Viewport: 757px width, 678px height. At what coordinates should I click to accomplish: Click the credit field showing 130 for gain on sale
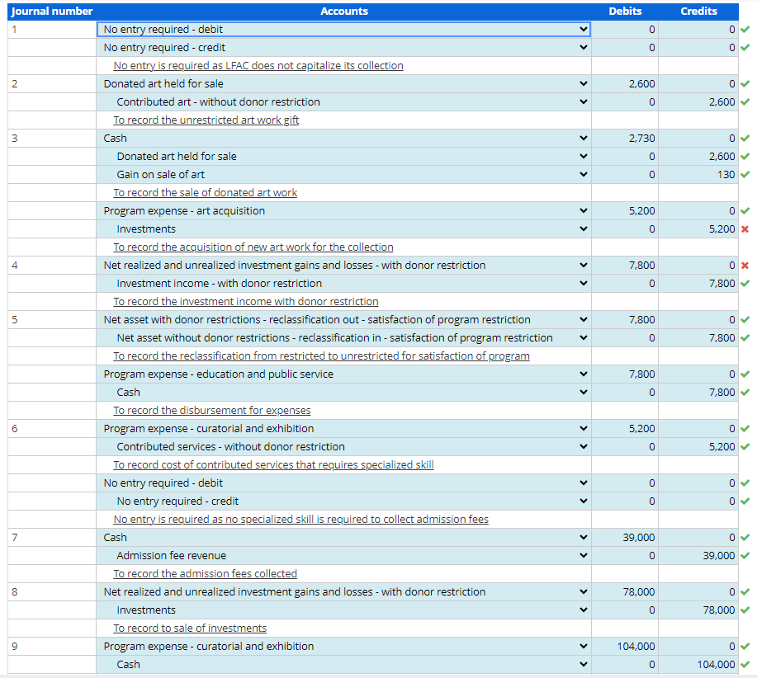coord(698,175)
